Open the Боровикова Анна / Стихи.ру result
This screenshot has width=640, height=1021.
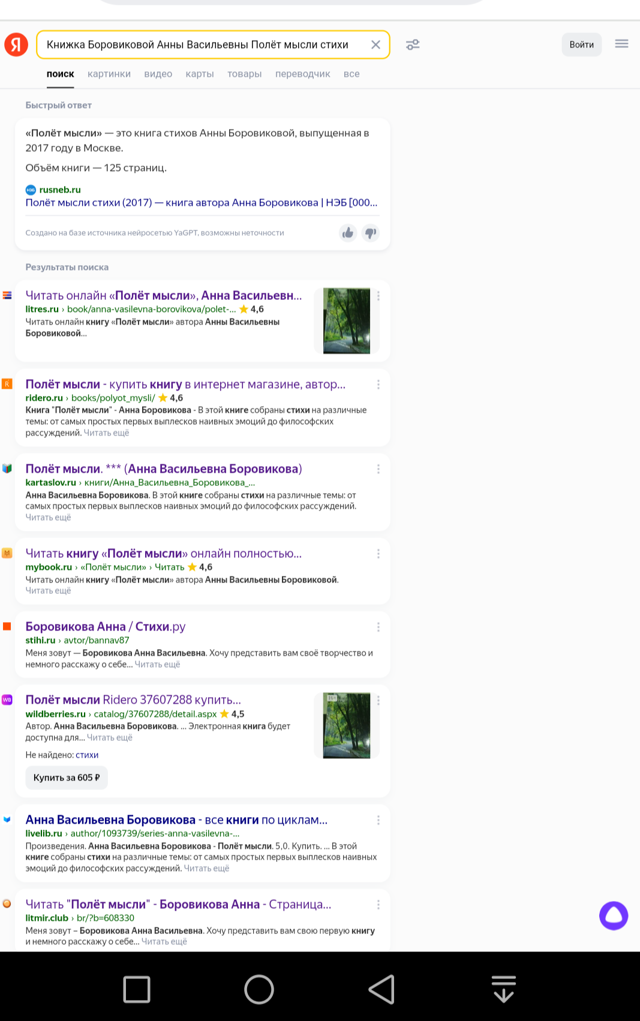[106, 626]
